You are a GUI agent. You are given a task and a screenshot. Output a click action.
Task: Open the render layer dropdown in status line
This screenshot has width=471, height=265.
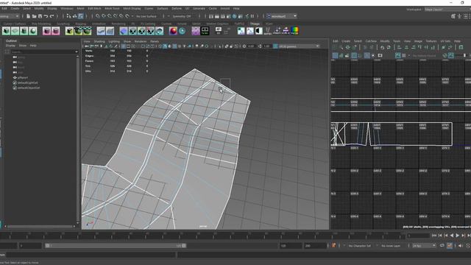click(x=283, y=16)
